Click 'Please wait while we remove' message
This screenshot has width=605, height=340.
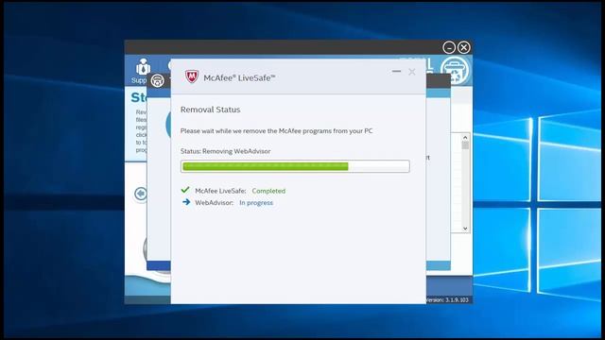(277, 131)
